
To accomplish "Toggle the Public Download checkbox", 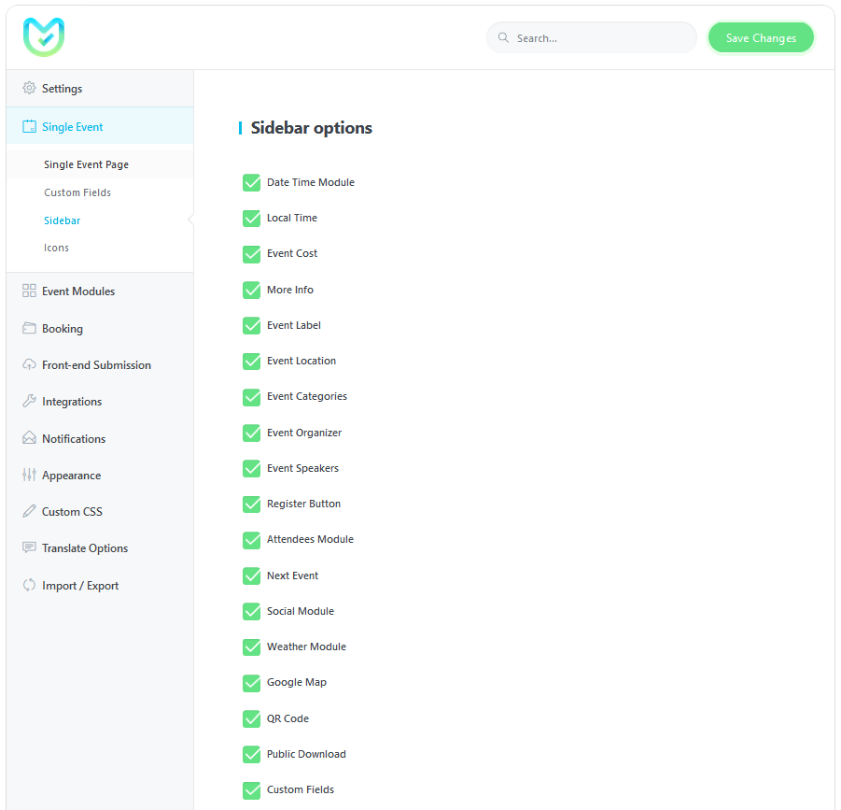I will click(251, 754).
